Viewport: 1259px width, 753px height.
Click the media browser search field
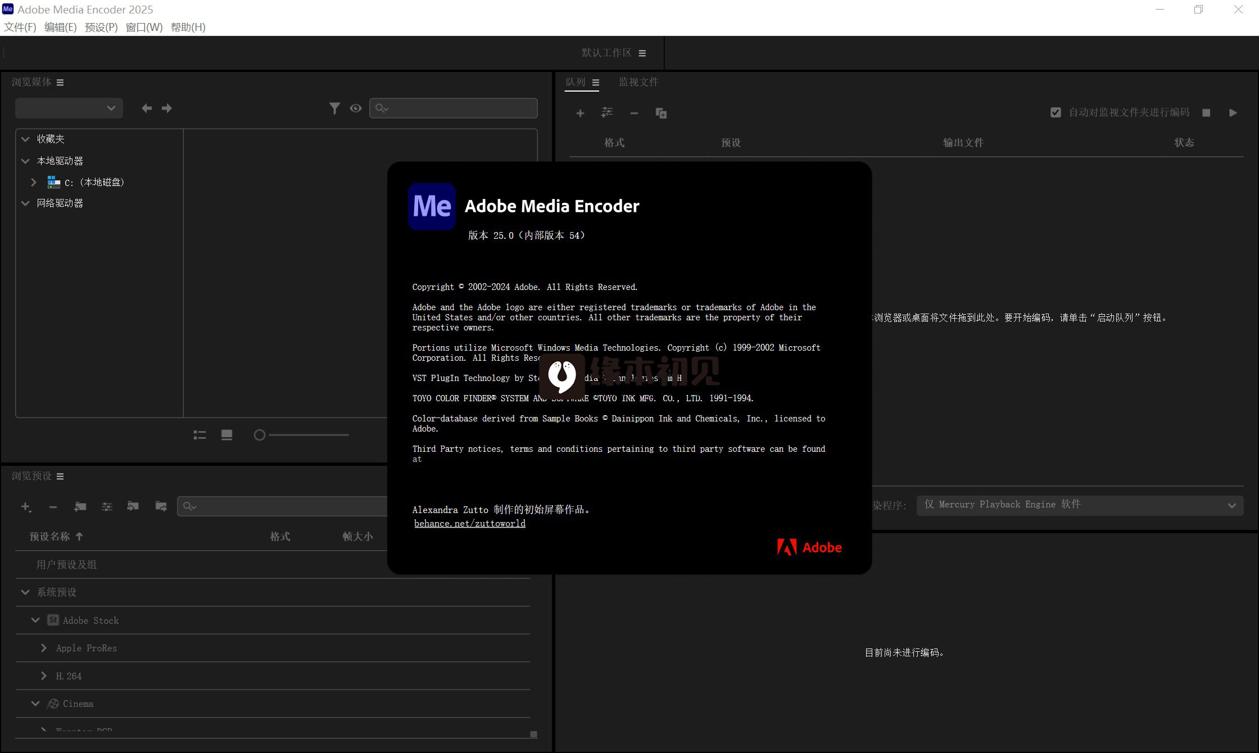tap(453, 108)
